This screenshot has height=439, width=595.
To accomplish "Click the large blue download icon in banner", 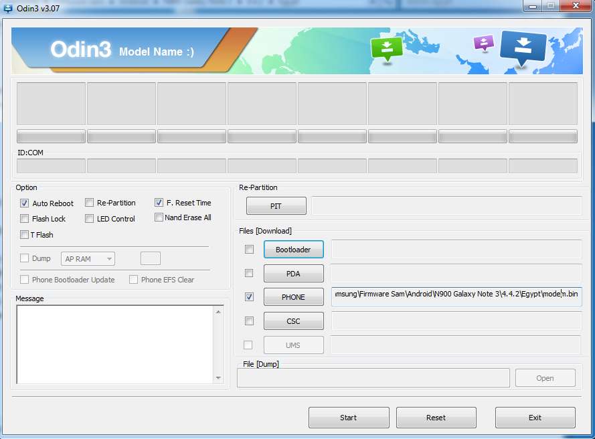I will 523,48.
